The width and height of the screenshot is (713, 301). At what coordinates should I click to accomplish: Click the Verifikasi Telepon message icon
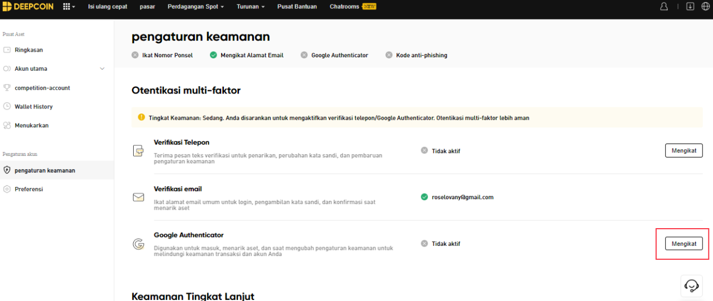[138, 151]
